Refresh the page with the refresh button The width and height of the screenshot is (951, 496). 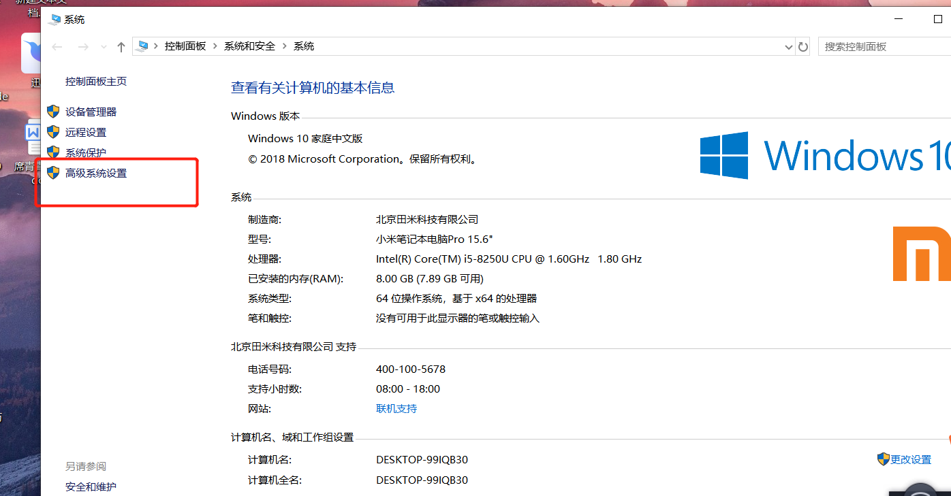(803, 47)
